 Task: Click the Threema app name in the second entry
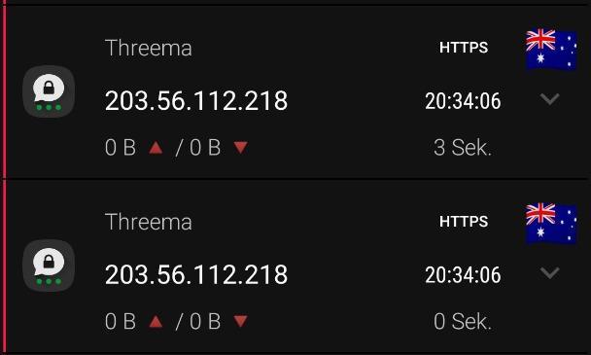[149, 222]
